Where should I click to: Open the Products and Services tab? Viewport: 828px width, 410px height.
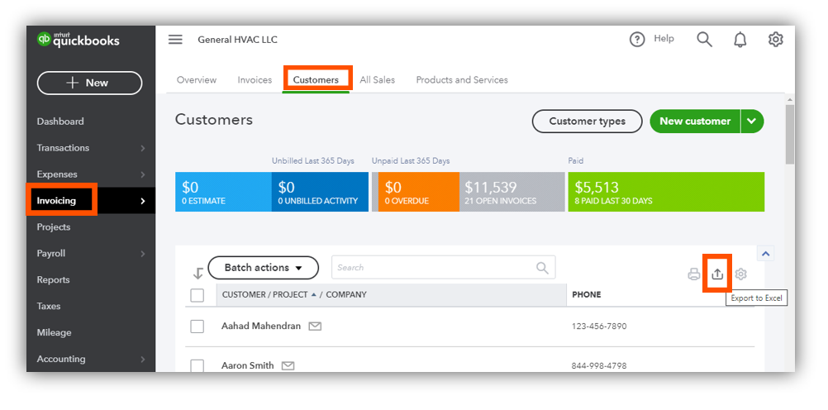[x=462, y=80]
